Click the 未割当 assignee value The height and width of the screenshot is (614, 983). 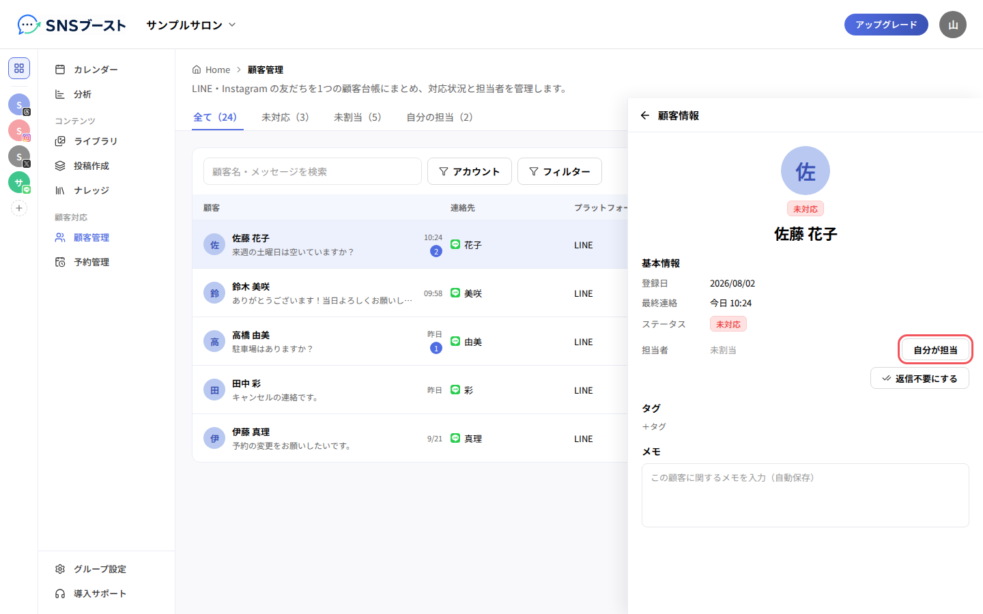[723, 350]
